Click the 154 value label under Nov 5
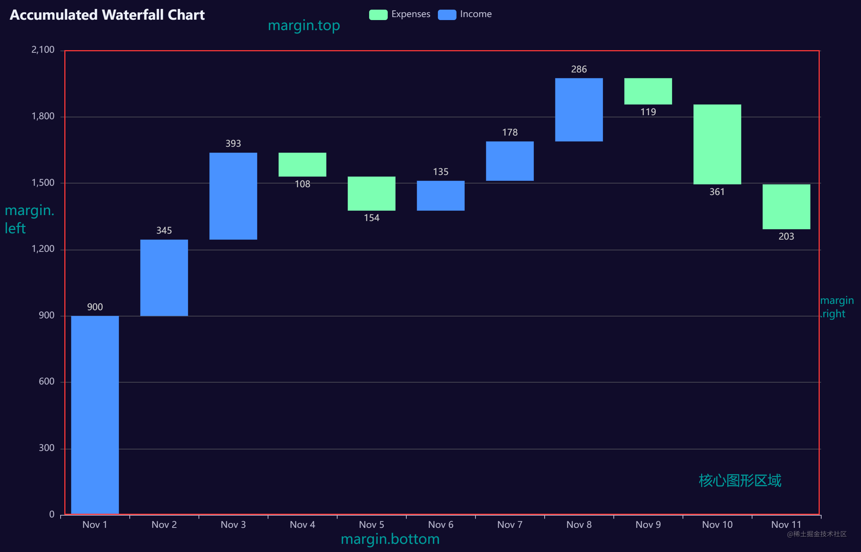Screen dimensions: 861x552 (x=371, y=218)
